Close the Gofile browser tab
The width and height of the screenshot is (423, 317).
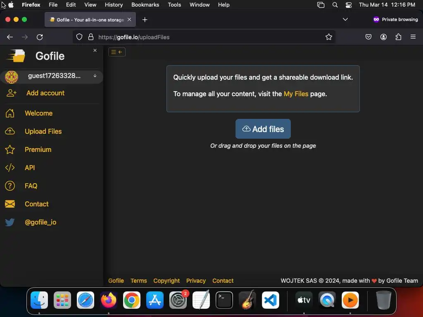tap(129, 19)
